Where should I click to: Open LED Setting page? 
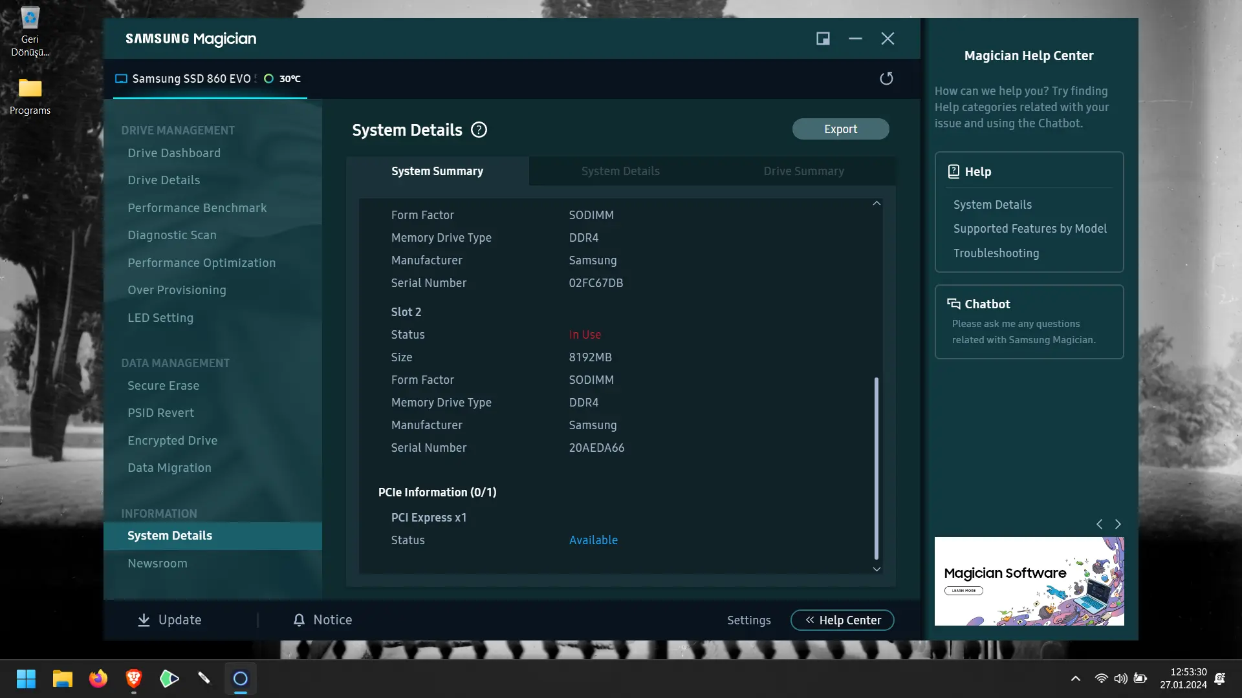click(x=160, y=318)
